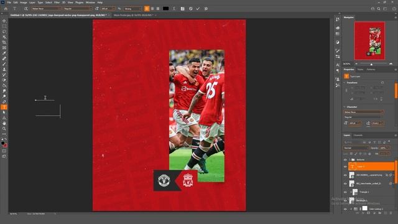Open the File menu

[9, 2]
